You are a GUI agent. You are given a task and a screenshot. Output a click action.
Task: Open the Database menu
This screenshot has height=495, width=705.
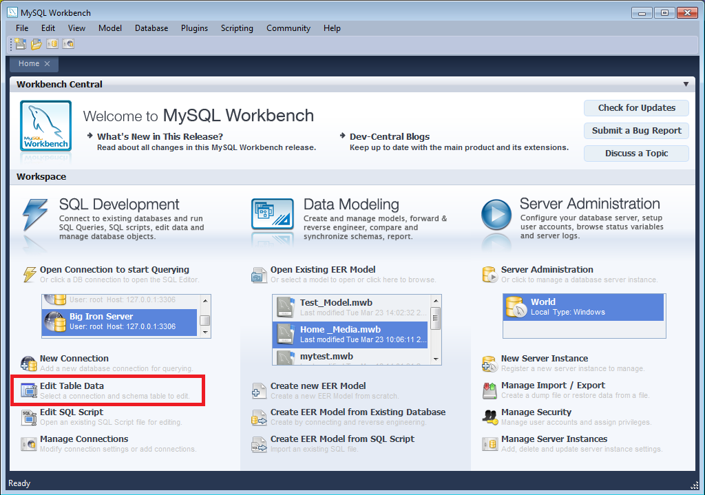151,28
